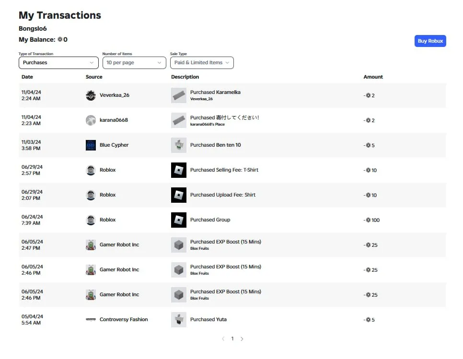The height and width of the screenshot is (359, 463).
Task: Click Bongslo6 username
Action: point(33,28)
